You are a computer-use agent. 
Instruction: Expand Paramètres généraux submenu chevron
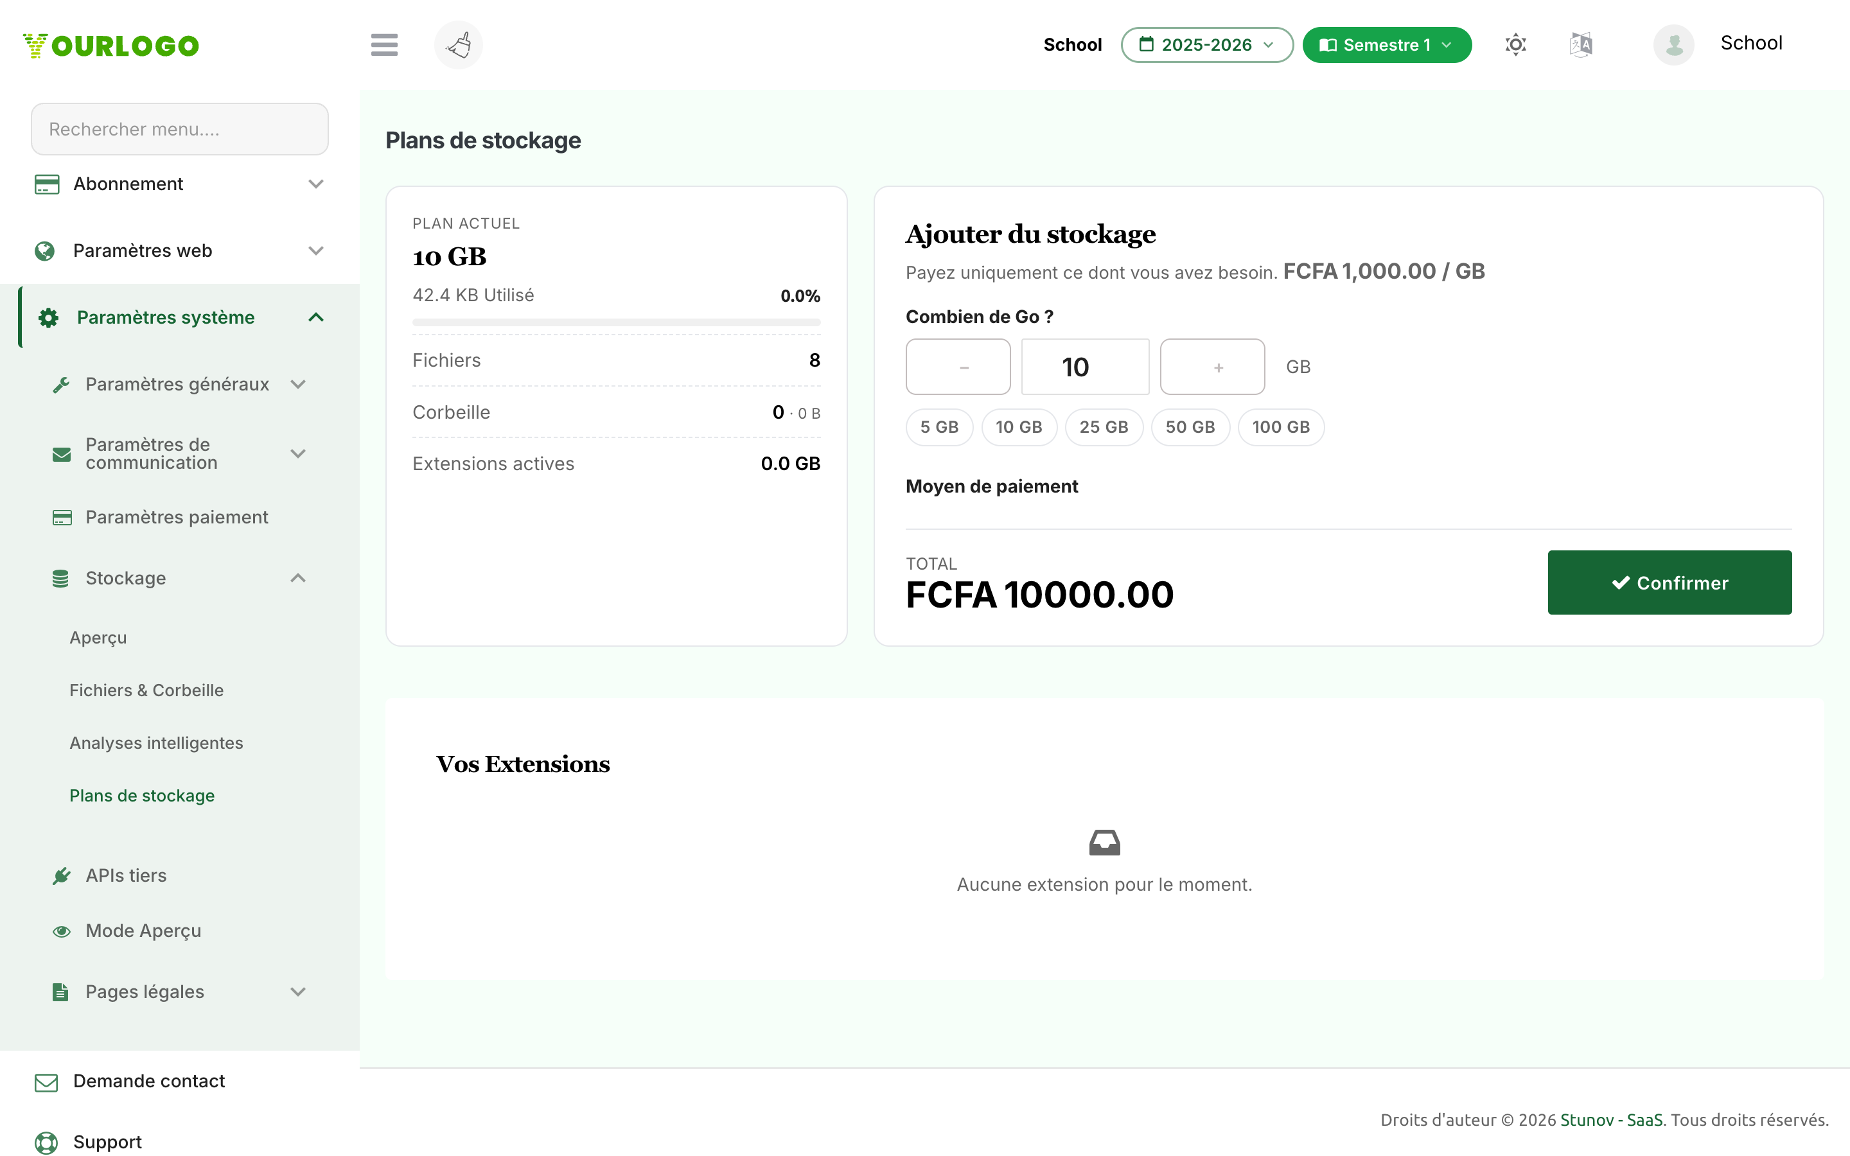click(298, 385)
